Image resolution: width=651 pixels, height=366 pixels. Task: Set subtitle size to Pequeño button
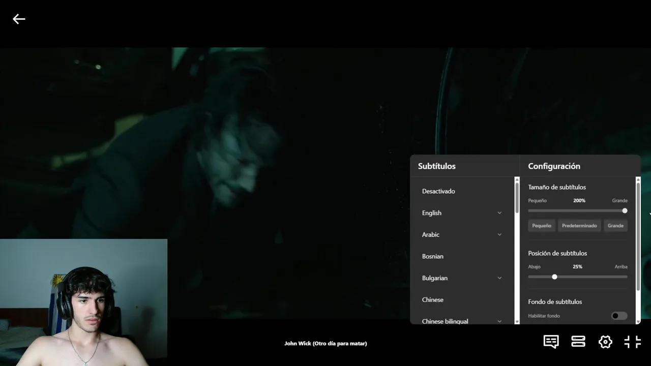[542, 226]
